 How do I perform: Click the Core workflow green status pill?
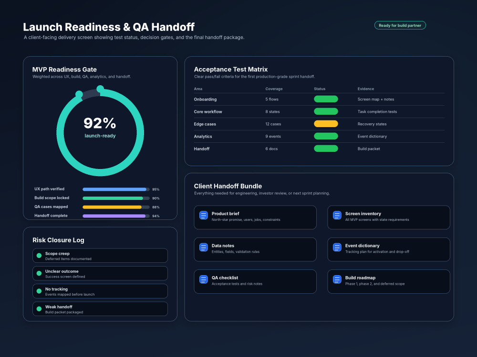coord(326,111)
